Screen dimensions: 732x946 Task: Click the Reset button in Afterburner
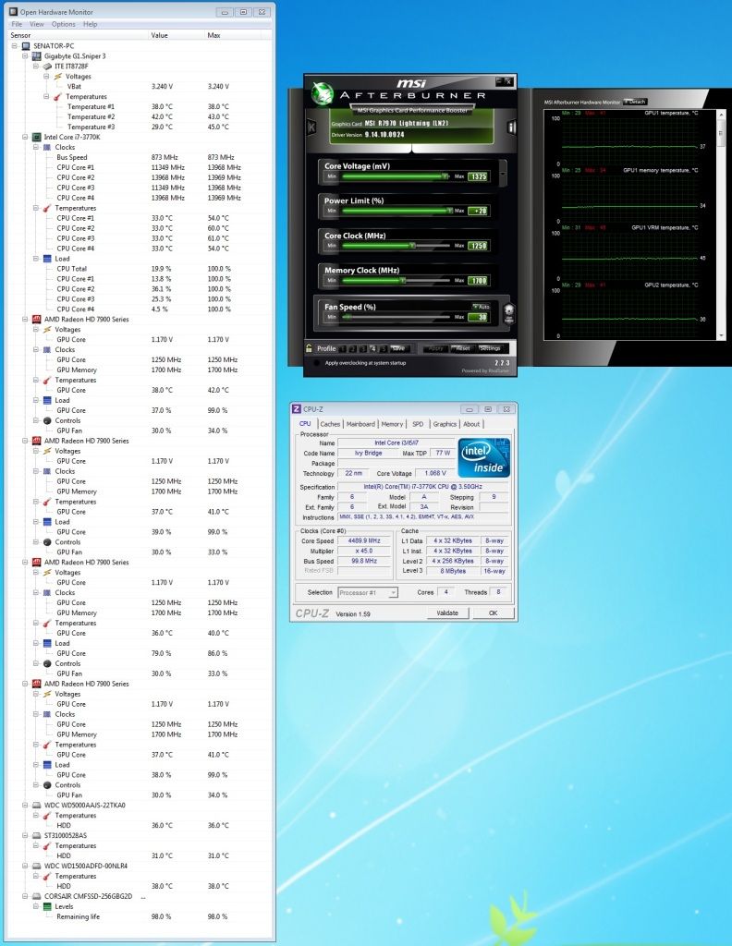[463, 348]
